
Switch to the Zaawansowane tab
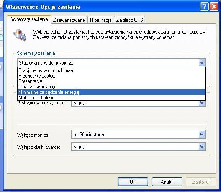click(69, 20)
